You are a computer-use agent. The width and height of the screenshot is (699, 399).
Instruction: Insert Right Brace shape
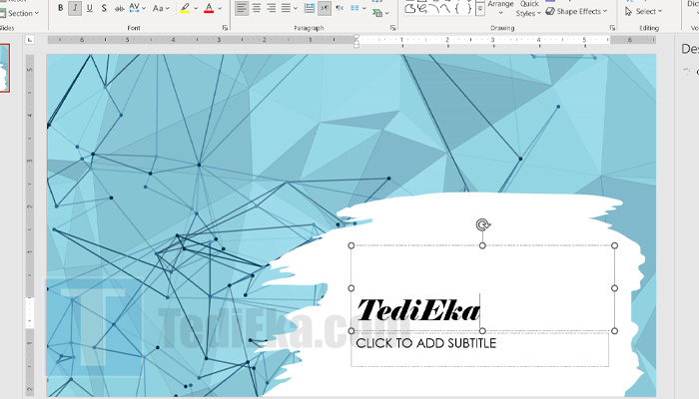468,8
